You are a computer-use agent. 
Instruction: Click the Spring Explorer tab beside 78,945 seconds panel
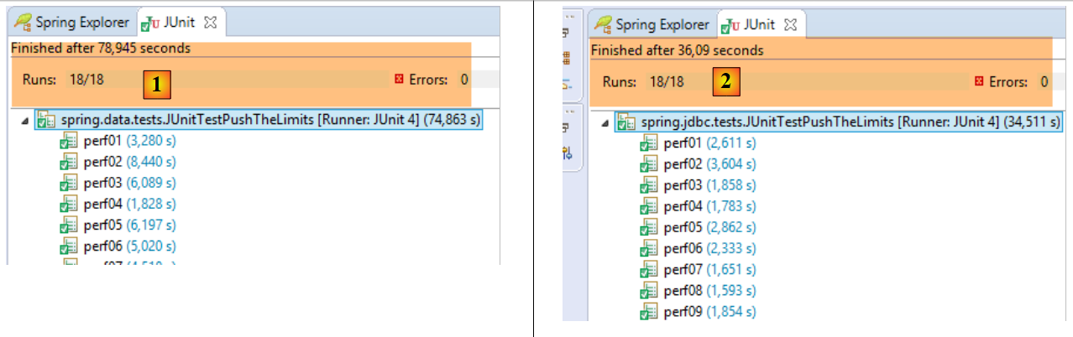click(x=73, y=23)
